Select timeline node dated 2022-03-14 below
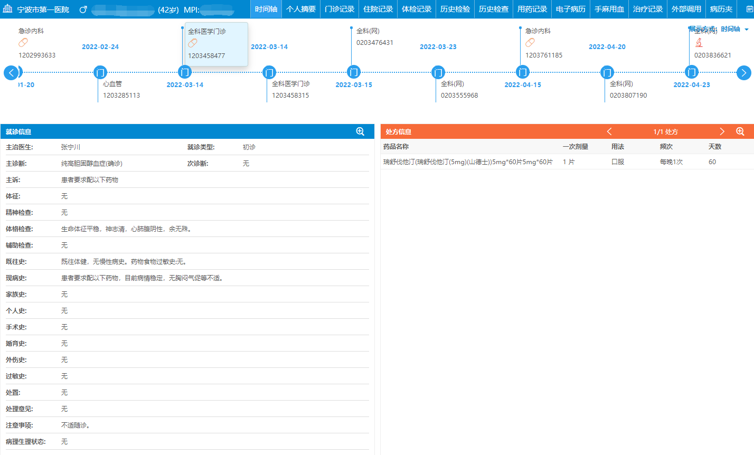The width and height of the screenshot is (754, 455). 184,72
